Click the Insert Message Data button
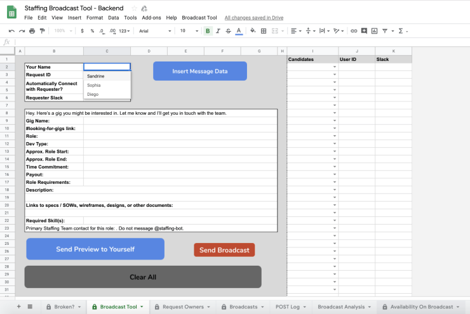 199,71
